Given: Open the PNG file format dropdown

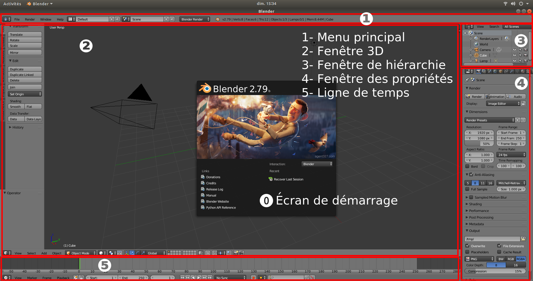Looking at the screenshot, I should (x=479, y=259).
